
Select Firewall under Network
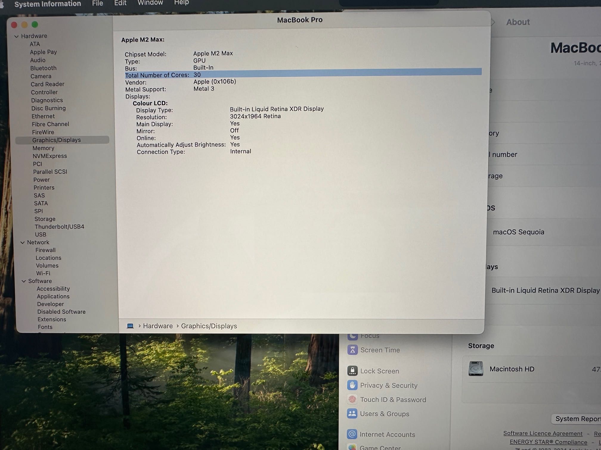tap(46, 250)
